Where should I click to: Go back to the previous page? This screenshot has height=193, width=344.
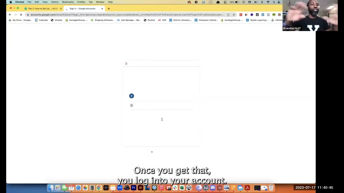point(10,15)
